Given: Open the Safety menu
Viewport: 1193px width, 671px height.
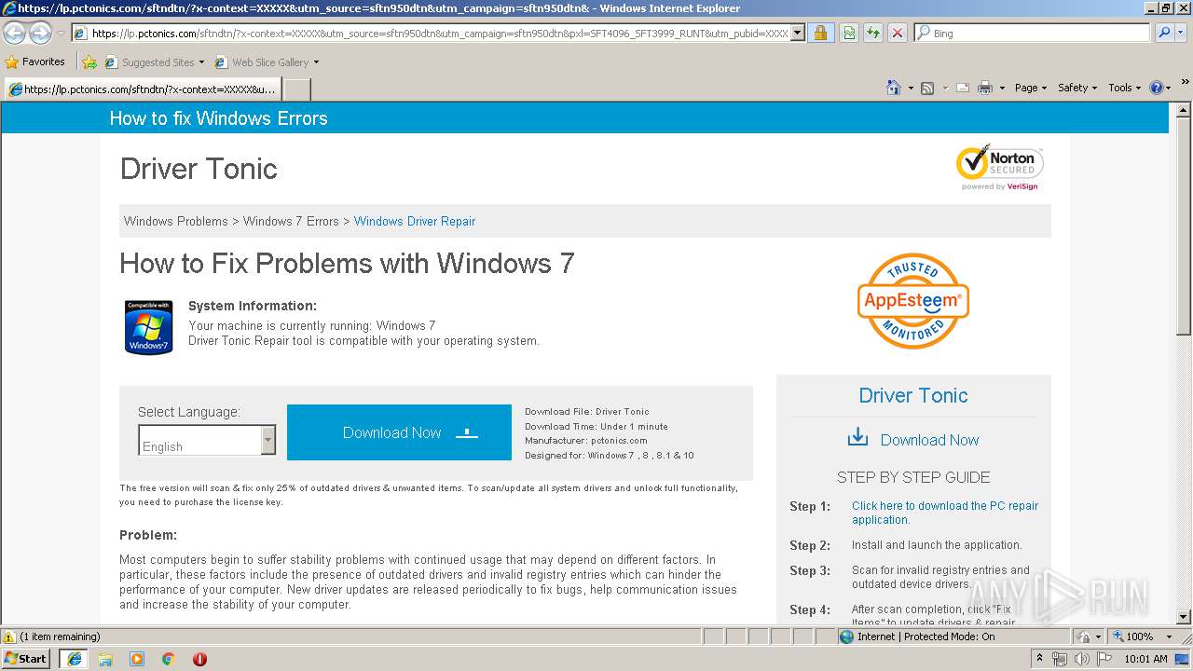Looking at the screenshot, I should coord(1077,88).
